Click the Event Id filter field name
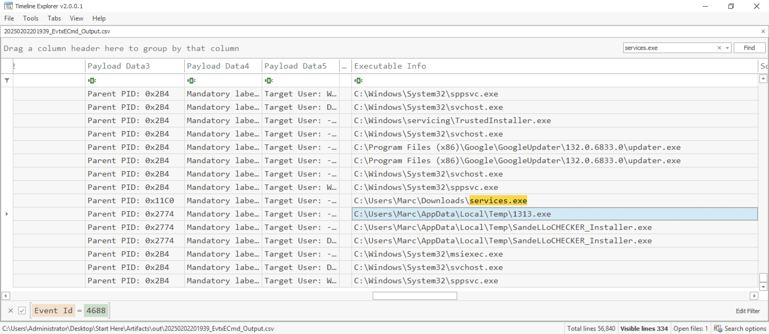Image resolution: width=769 pixels, height=334 pixels. [53, 311]
